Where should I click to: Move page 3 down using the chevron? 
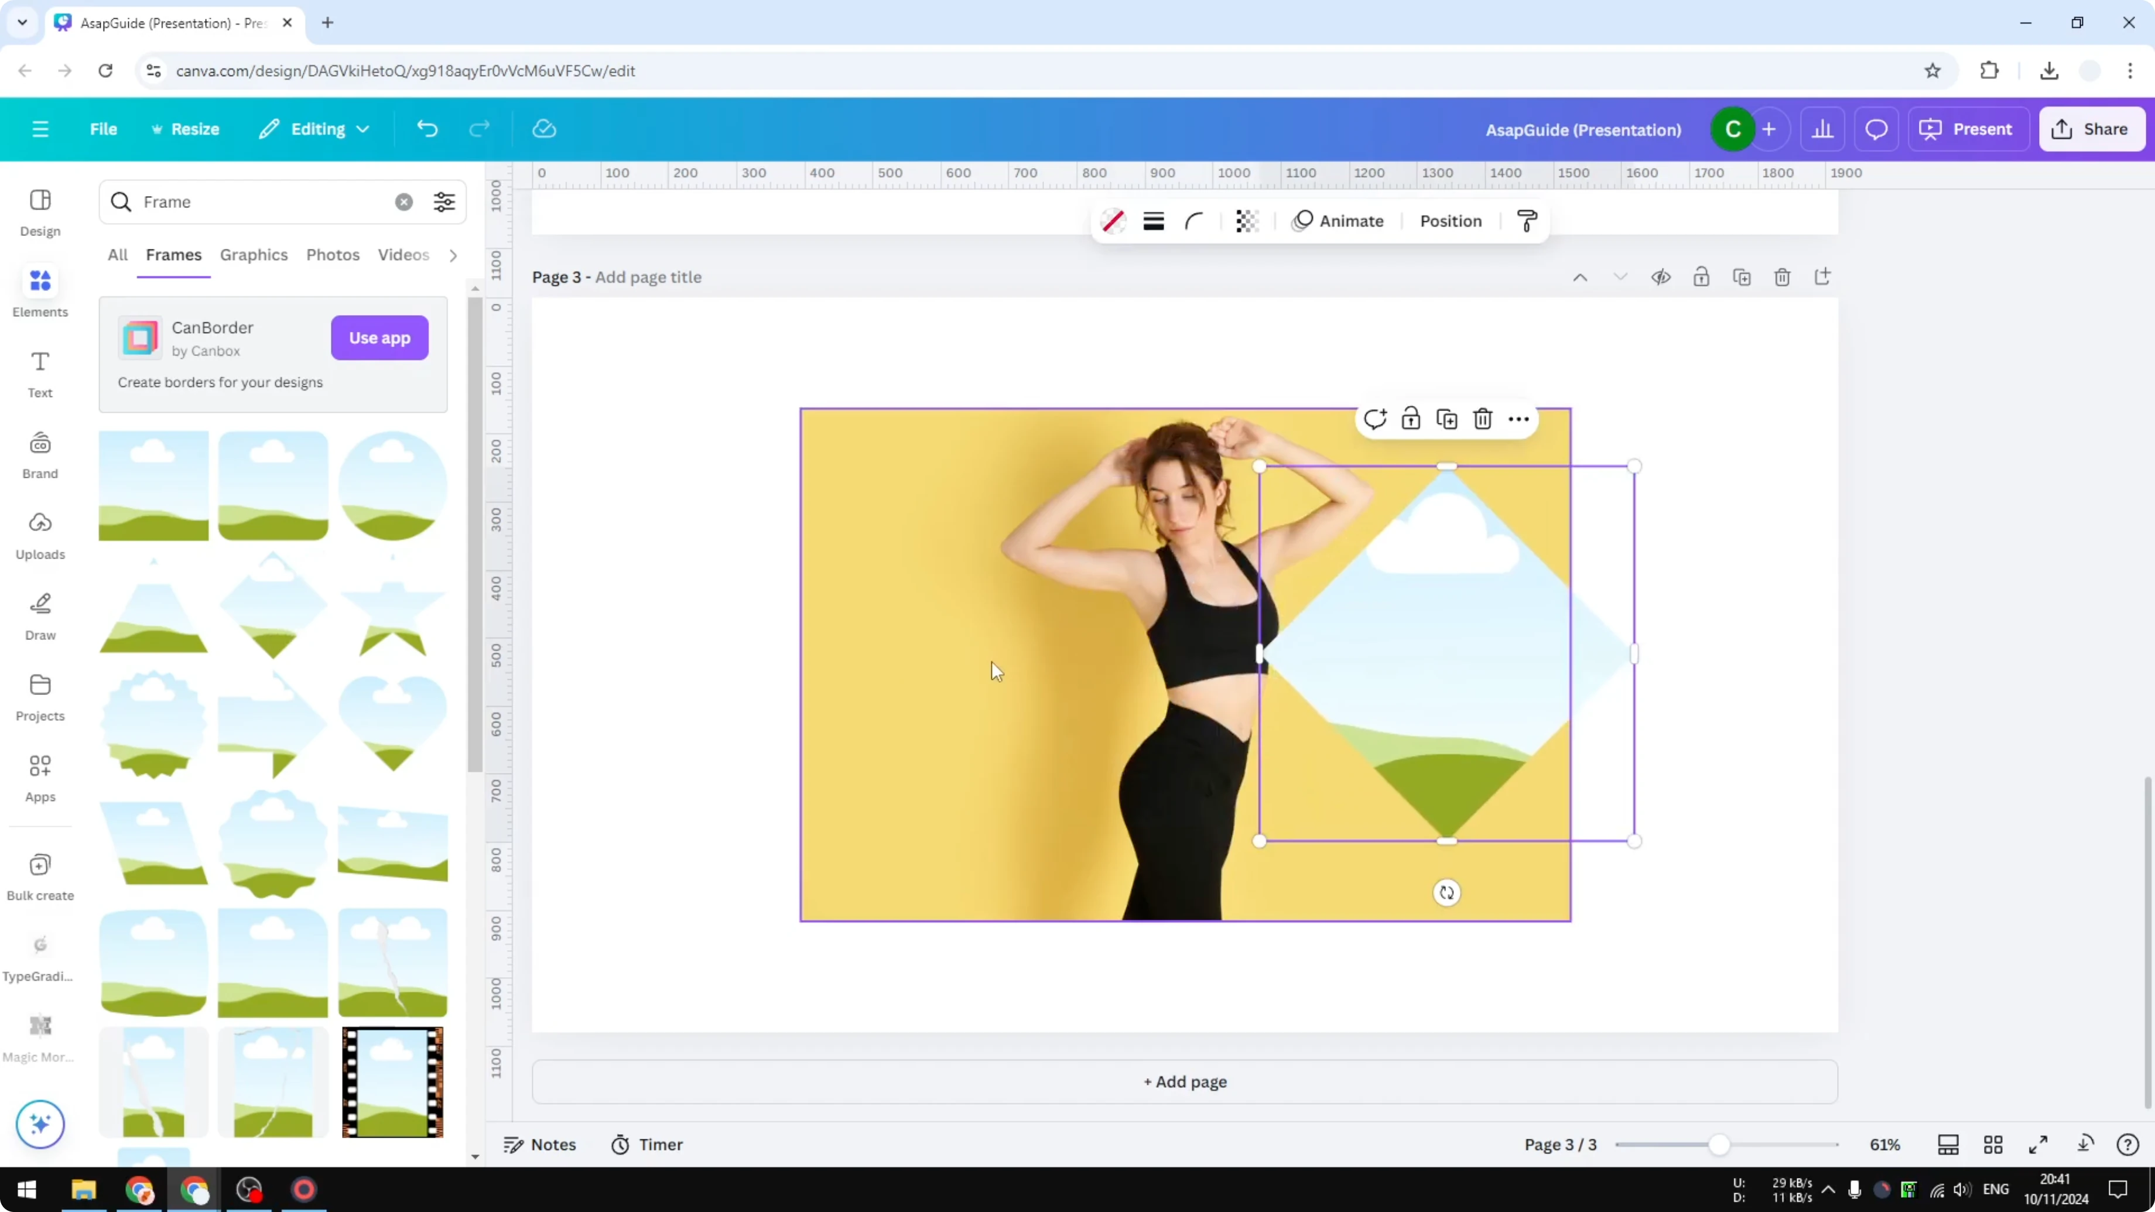[1620, 277]
